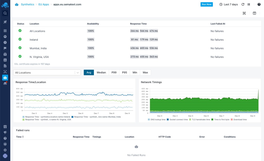The width and height of the screenshot is (264, 161).
Task: Refresh the report using the reload icon
Action: 243,4
